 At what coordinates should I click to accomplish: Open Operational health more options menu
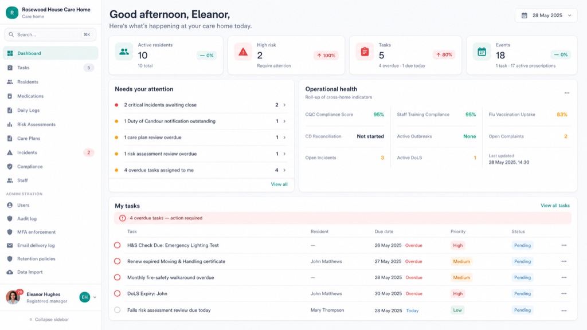pyautogui.click(x=567, y=93)
